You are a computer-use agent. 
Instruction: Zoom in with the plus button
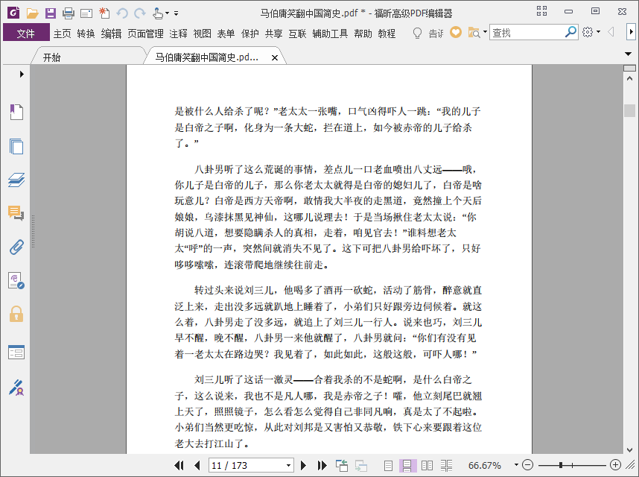pyautogui.click(x=615, y=465)
